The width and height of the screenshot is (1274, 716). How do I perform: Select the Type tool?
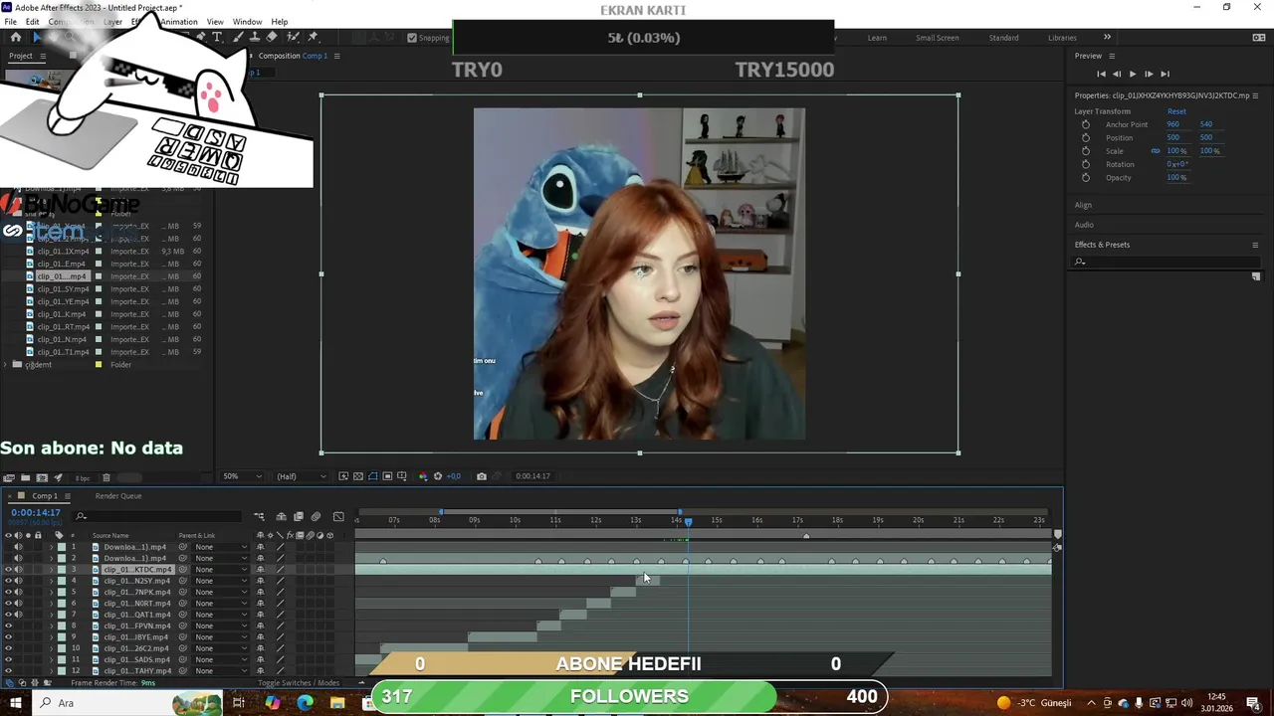pyautogui.click(x=217, y=37)
